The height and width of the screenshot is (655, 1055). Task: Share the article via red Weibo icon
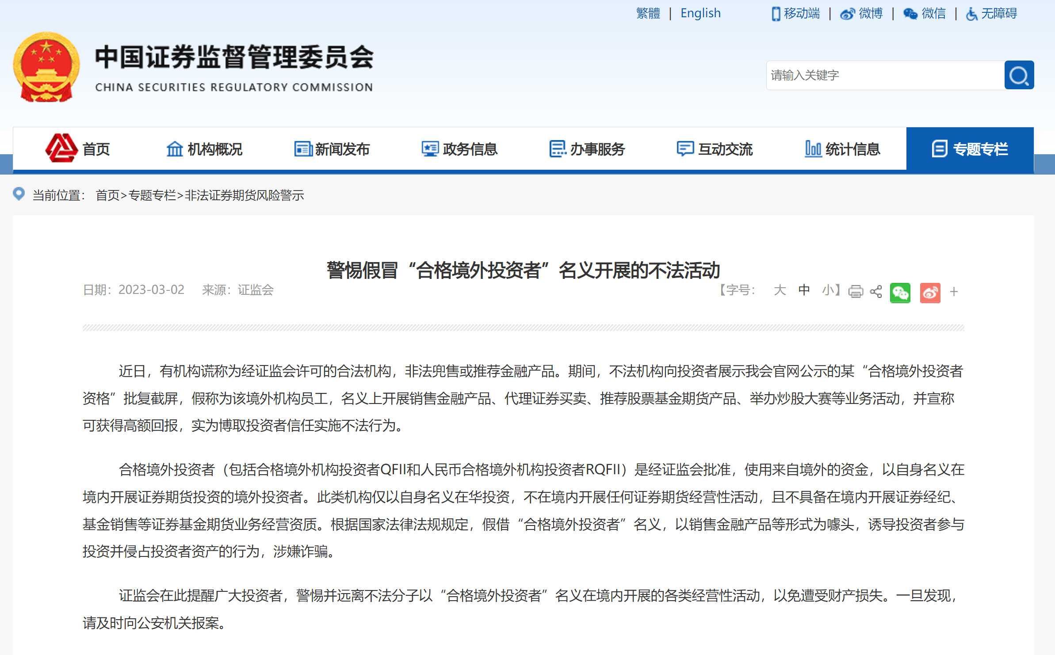pos(930,293)
